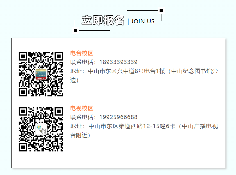Click the 中山广播电视 text
Viewport: 236px width, 175px height.
click(x=200, y=126)
